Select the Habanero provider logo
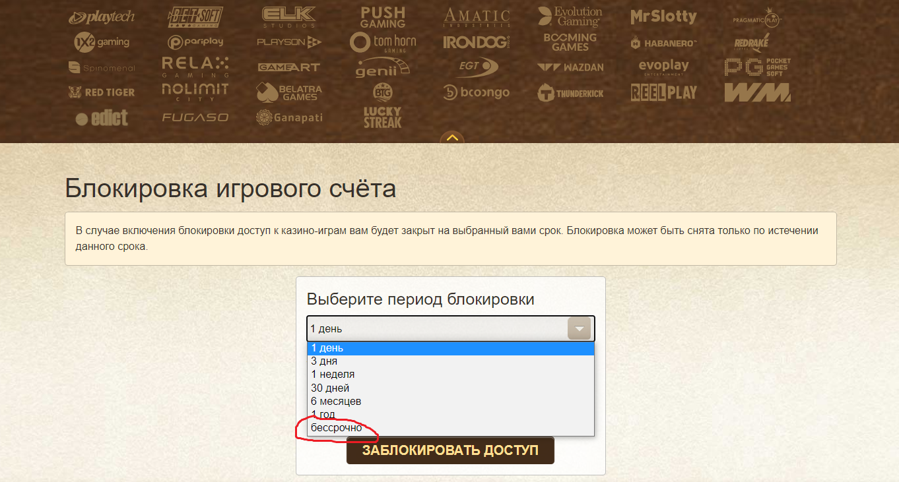899x482 pixels. (x=663, y=43)
